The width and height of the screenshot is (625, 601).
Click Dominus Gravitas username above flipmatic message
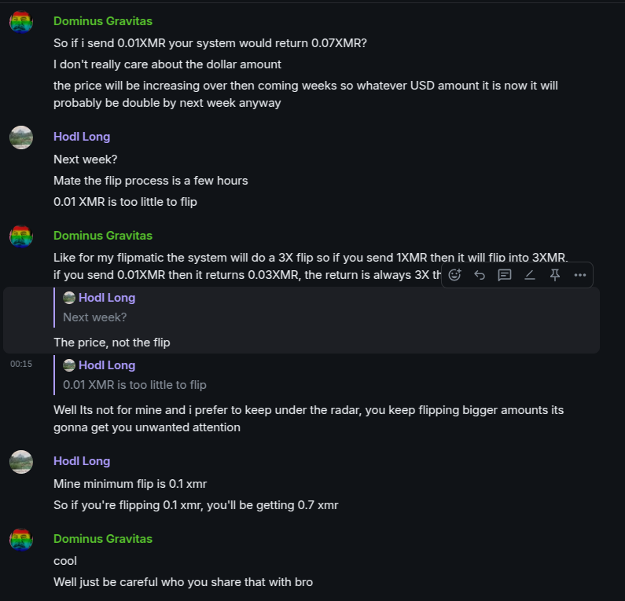click(103, 236)
